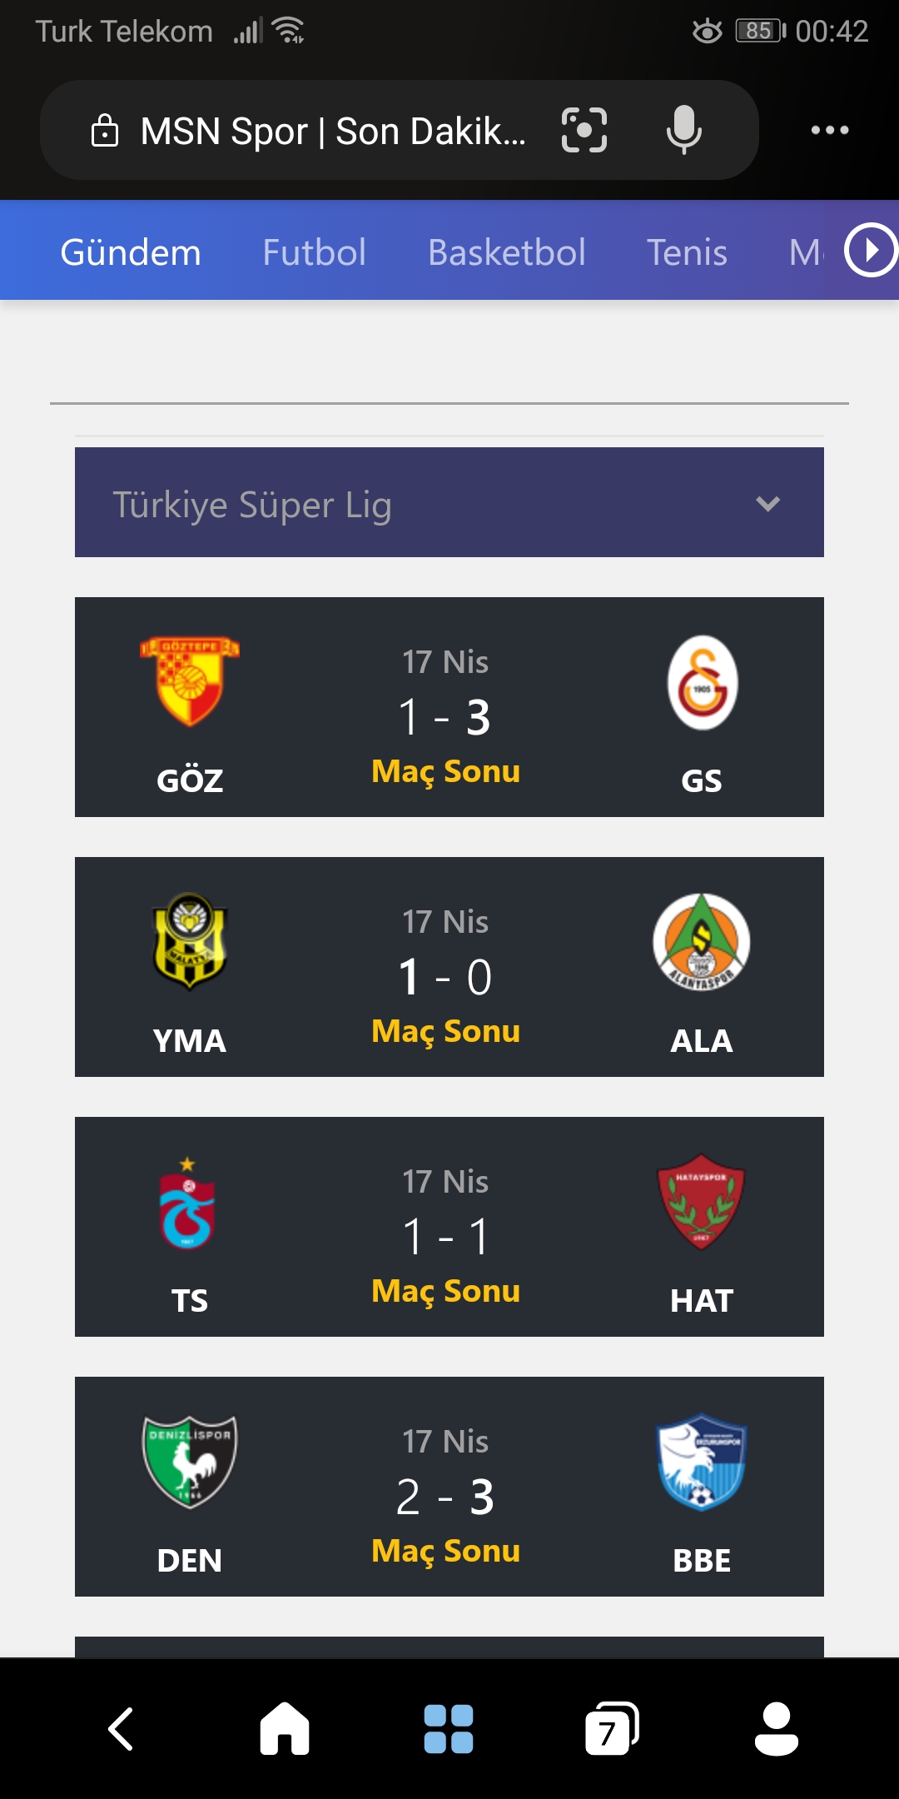The image size is (899, 1799).
Task: Open the four-square apps grid icon
Action: tap(449, 1729)
